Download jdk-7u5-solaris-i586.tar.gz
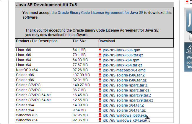Viewport: 192px width, 124px height. [125, 80]
